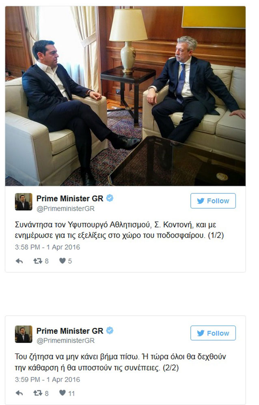Click the verified badge in second tweet

[x=110, y=330]
